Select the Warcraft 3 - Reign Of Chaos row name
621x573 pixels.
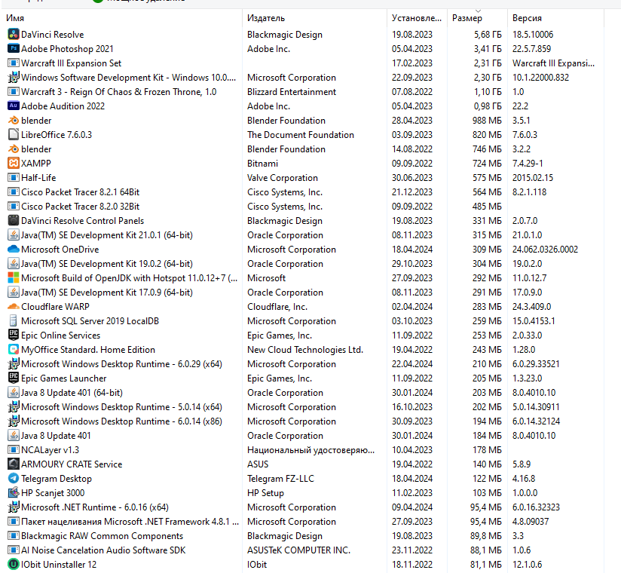118,92
